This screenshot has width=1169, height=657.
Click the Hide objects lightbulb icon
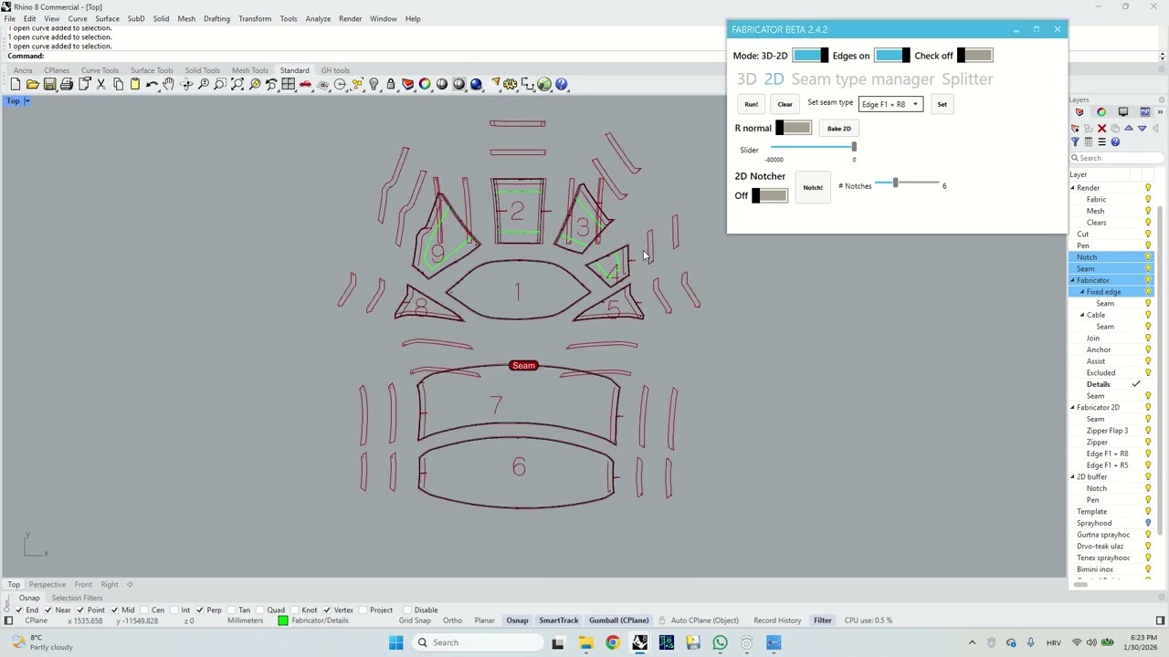point(374,84)
